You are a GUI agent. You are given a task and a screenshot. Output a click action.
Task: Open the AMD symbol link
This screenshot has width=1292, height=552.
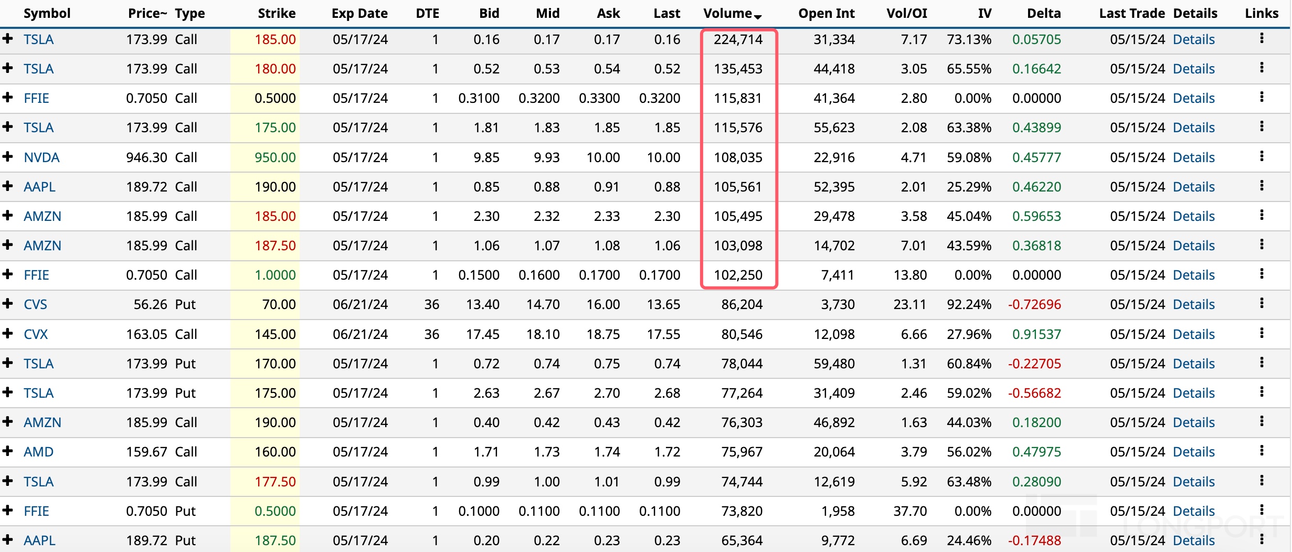(x=38, y=452)
